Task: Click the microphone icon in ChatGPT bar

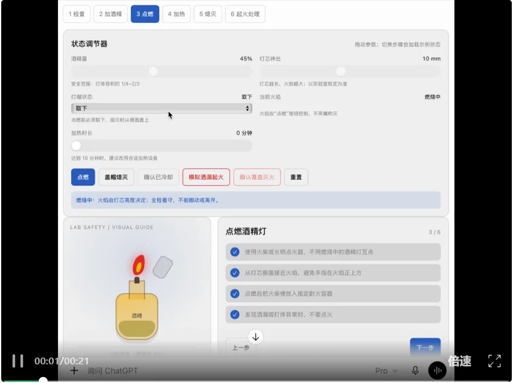Action: click(415, 370)
